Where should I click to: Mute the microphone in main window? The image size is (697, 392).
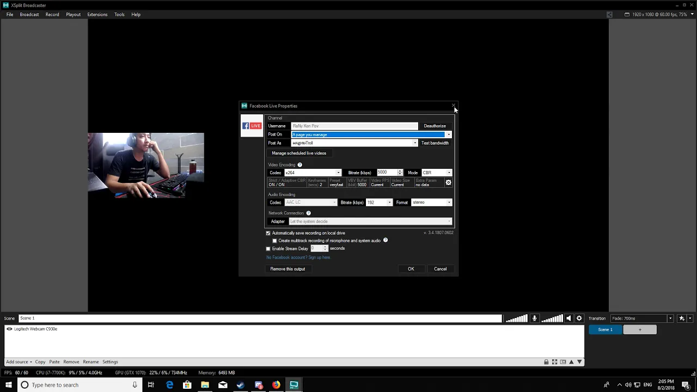pyautogui.click(x=534, y=318)
